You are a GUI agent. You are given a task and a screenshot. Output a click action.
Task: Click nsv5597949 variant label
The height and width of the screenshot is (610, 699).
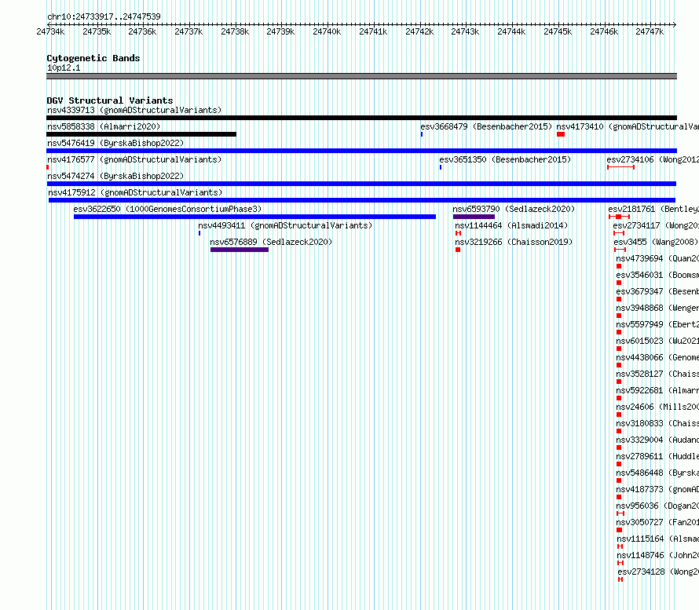657,324
